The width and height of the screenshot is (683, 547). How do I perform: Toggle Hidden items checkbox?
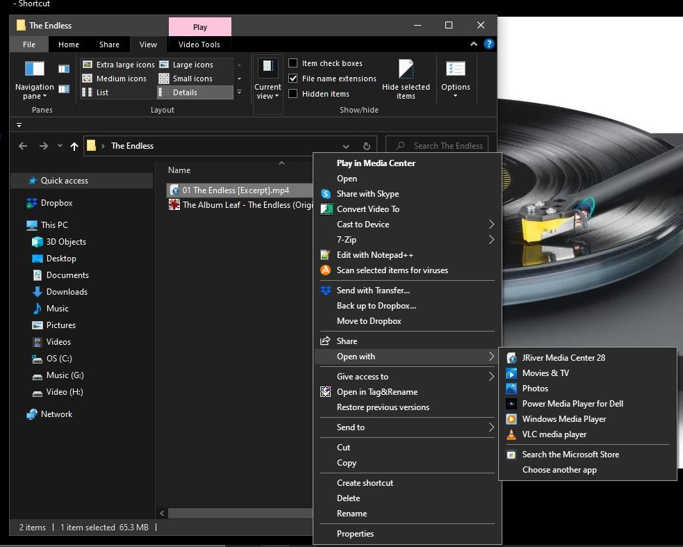(293, 94)
